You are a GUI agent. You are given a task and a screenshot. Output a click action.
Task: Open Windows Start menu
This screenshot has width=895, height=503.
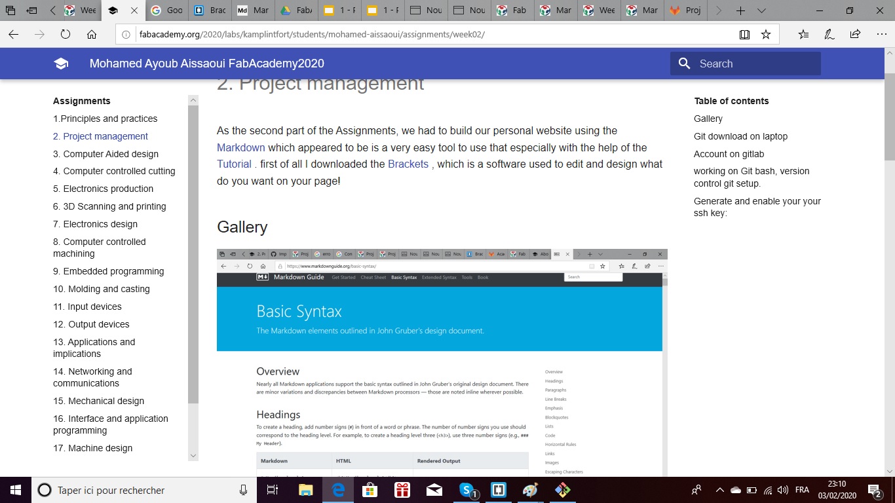pyautogui.click(x=16, y=490)
